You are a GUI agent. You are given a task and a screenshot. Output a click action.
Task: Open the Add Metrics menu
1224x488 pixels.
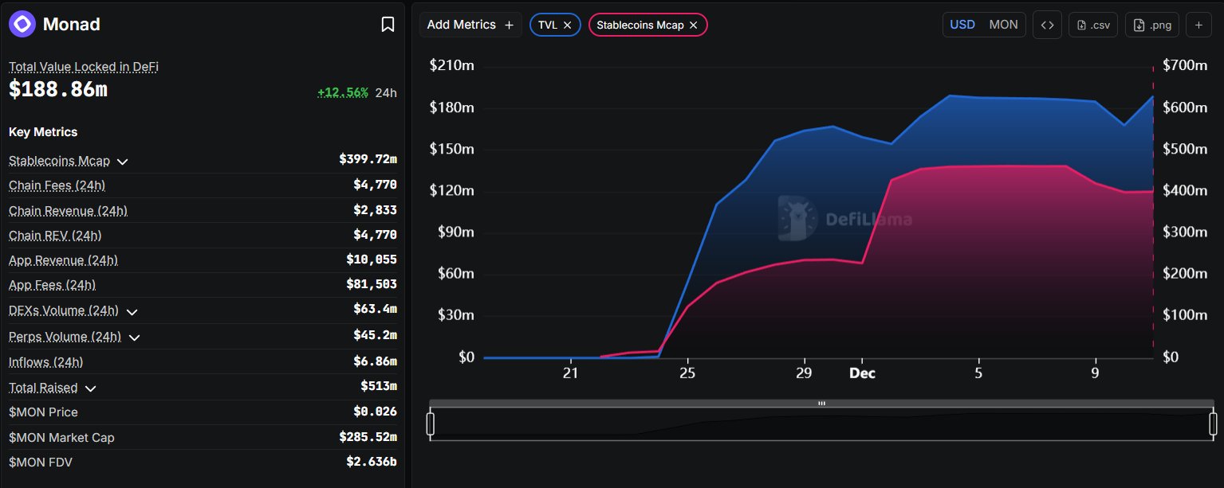[470, 25]
